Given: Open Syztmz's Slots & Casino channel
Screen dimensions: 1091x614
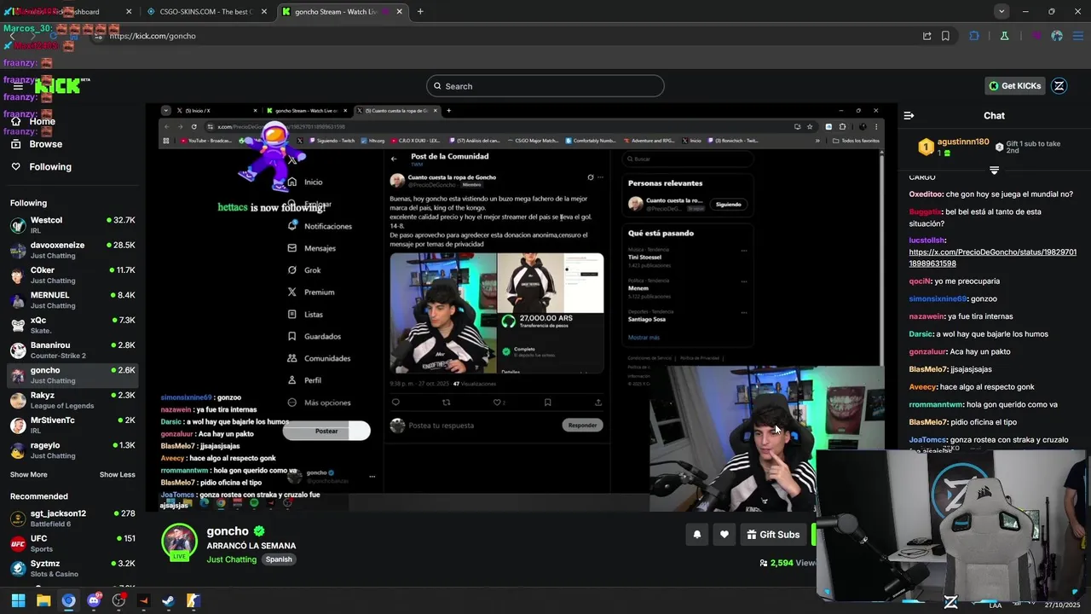Looking at the screenshot, I should [72, 569].
